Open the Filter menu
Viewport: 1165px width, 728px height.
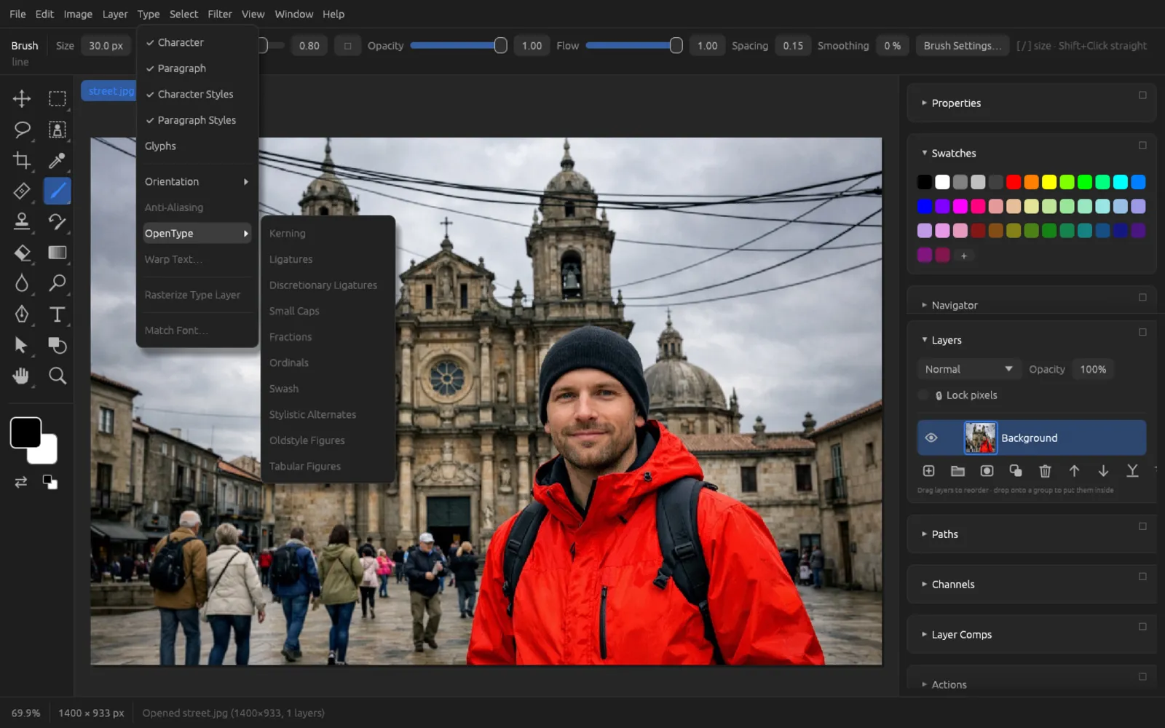coord(219,14)
